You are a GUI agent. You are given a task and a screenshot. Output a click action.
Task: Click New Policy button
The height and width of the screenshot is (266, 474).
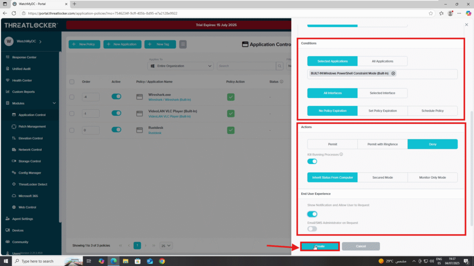coord(84,44)
